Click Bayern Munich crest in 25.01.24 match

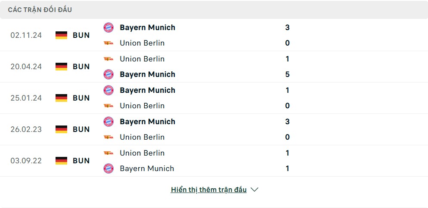[x=109, y=90]
